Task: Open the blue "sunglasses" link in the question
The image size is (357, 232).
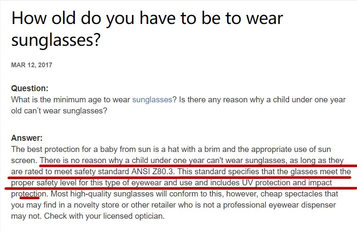Action: tap(152, 100)
